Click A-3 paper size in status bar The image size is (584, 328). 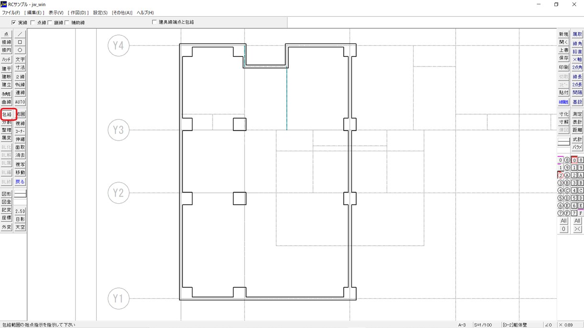(x=462, y=325)
